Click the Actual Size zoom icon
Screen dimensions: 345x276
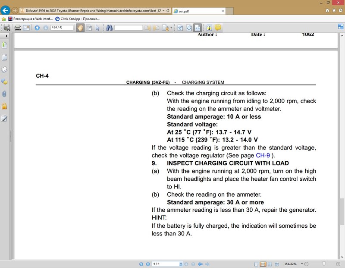[180, 28]
